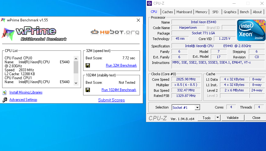Expand the Tools button dropdown arrow

(218, 118)
